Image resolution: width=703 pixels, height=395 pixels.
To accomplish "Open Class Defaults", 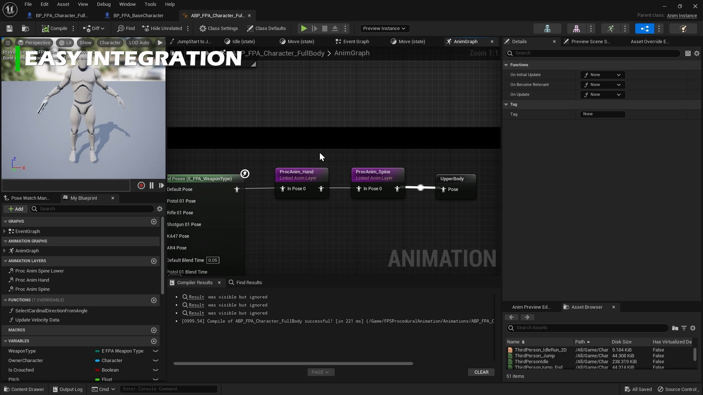I will [x=266, y=28].
